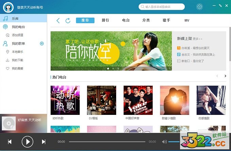Select first banner carousel dot
231x151 pixels.
108,69
